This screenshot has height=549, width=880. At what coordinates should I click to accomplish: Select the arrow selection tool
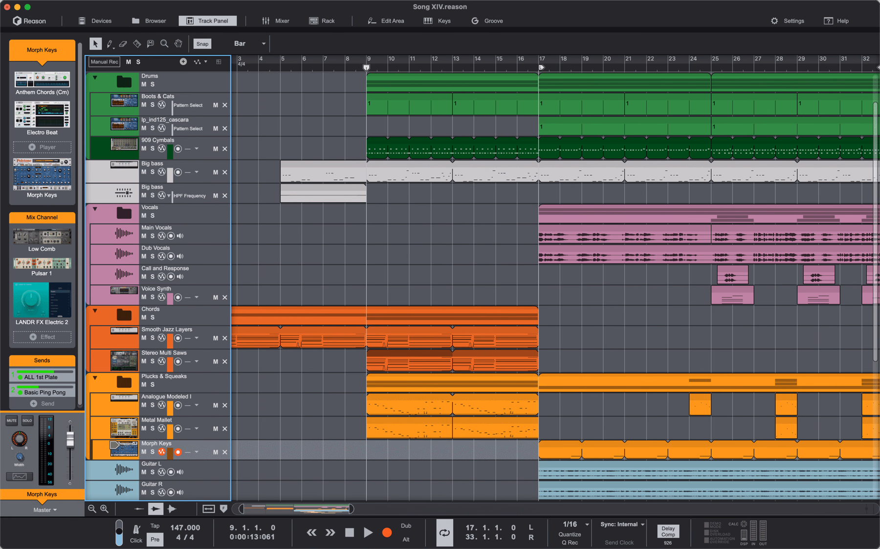(x=95, y=43)
